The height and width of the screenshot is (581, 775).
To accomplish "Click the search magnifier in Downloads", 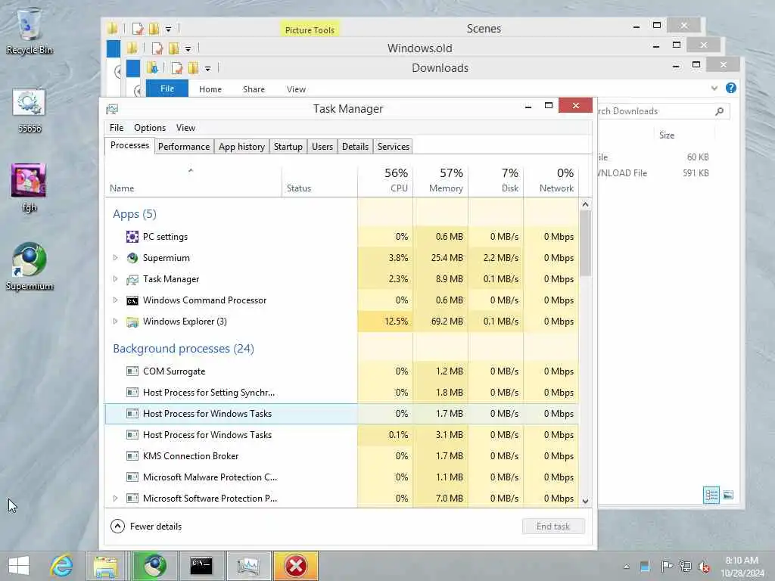I will 720,111.
